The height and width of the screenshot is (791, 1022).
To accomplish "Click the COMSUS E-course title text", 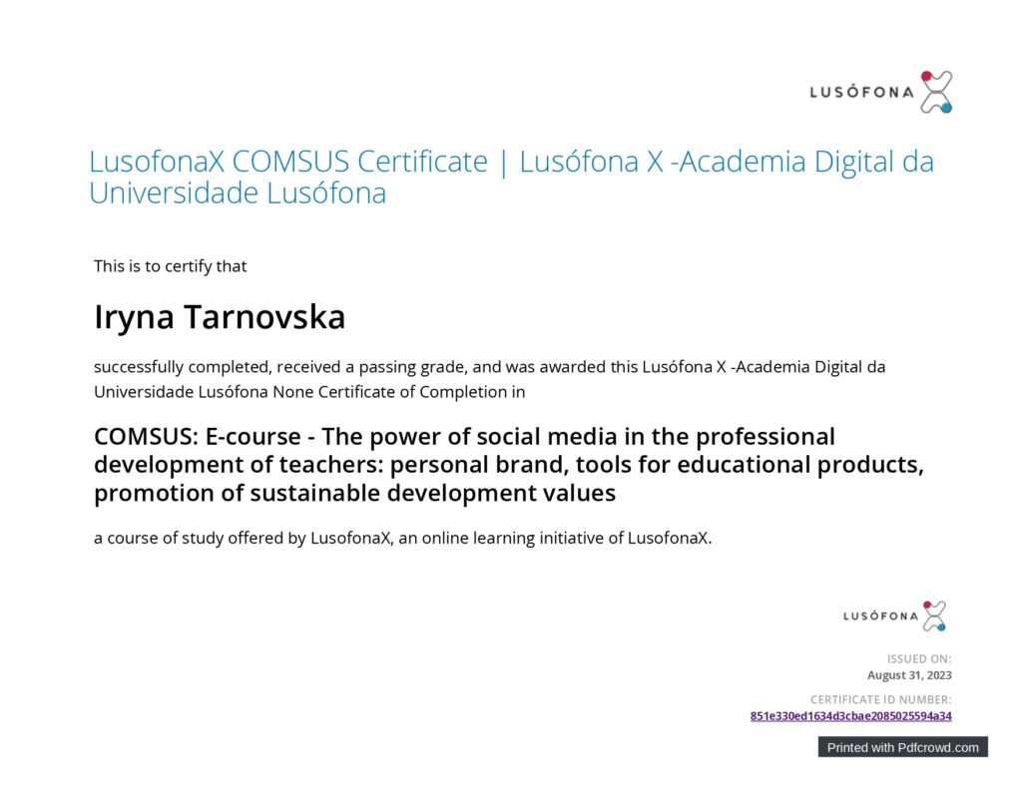I will point(508,465).
